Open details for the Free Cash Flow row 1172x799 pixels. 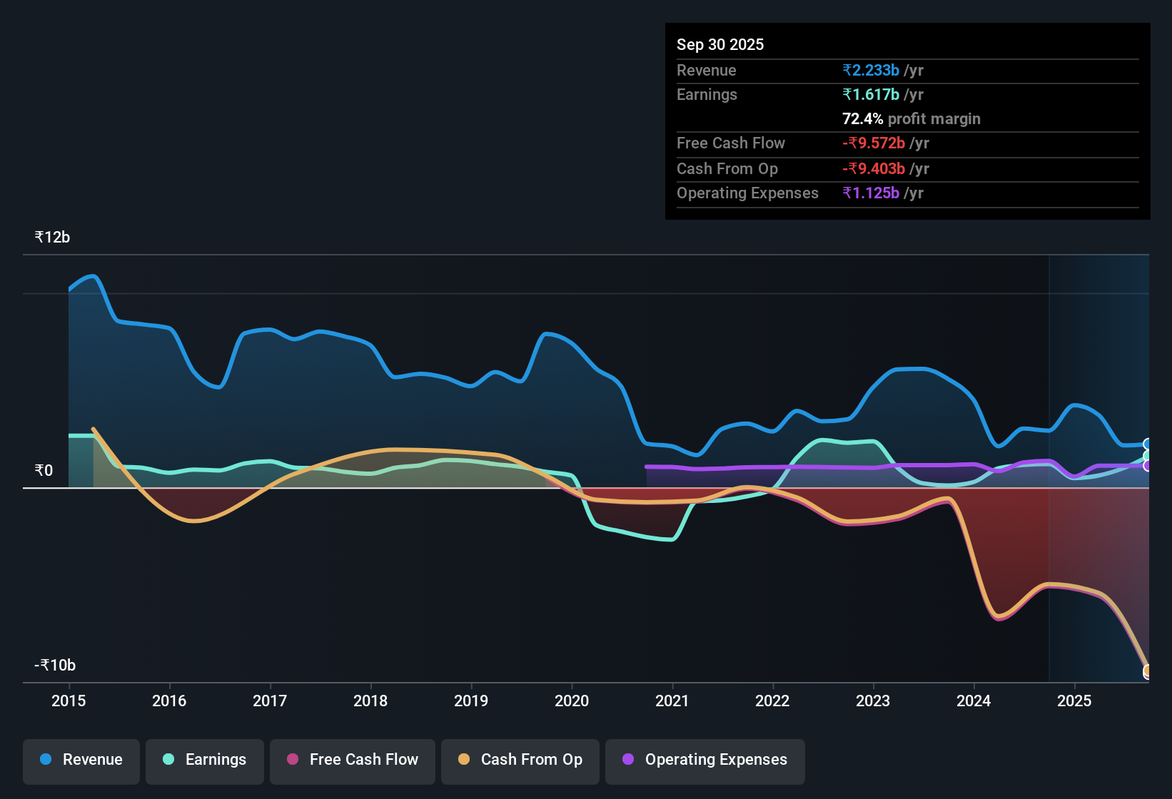[x=731, y=143]
